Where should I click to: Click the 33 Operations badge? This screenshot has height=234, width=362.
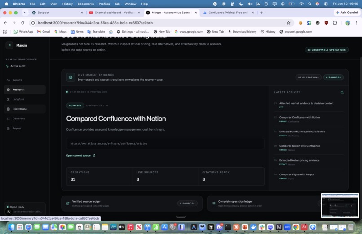[308, 77]
